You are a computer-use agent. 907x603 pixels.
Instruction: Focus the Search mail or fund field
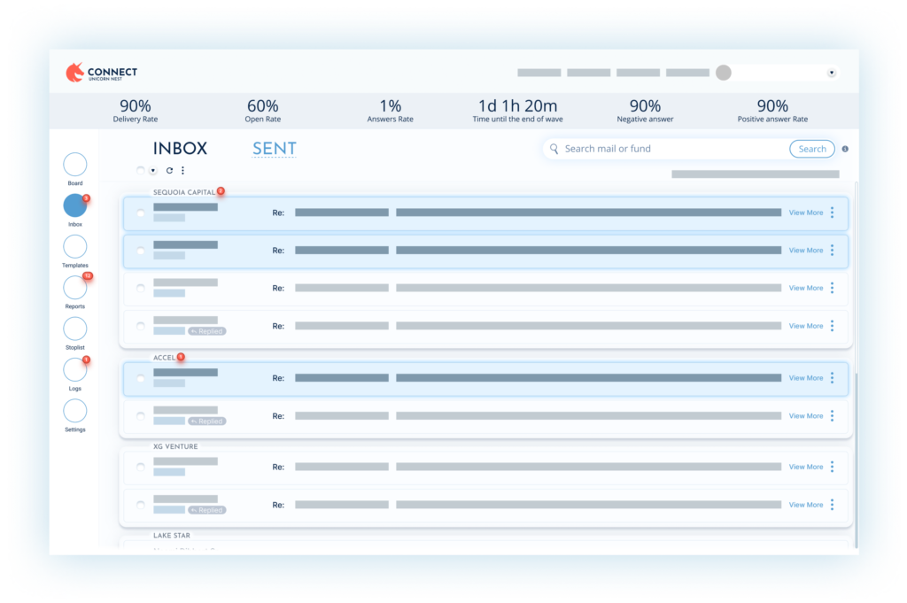coord(665,149)
